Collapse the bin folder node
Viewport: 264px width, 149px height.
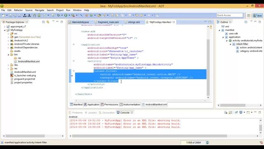coord(8,55)
